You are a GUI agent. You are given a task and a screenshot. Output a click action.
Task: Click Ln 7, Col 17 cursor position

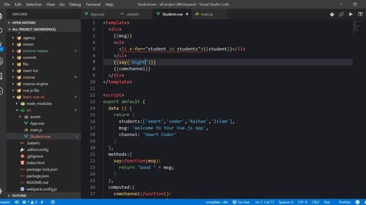(x=264, y=202)
